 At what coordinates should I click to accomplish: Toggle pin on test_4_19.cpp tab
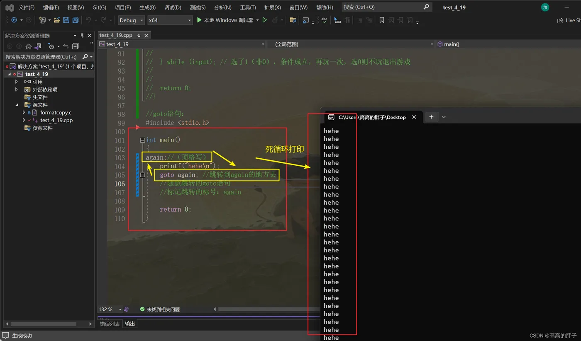coord(139,36)
